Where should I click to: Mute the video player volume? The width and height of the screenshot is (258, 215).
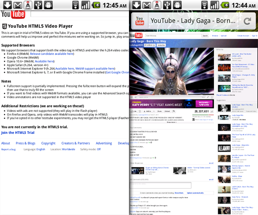(x=136, y=97)
